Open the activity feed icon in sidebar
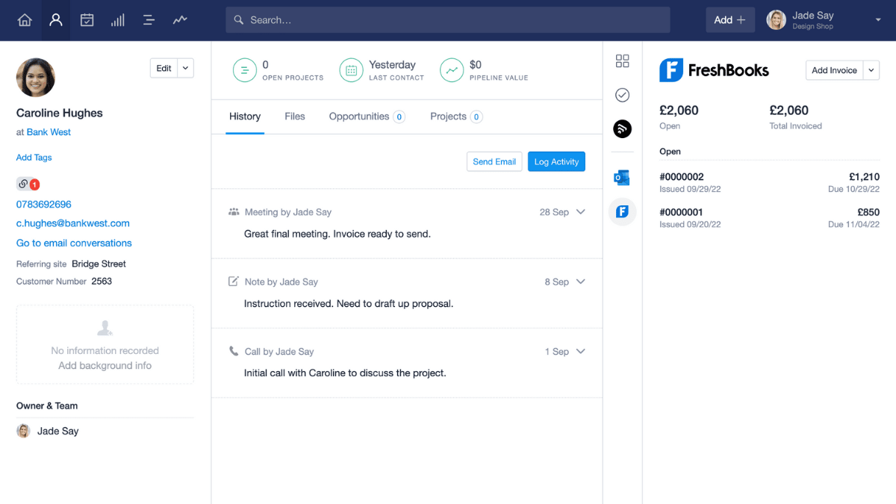 [x=622, y=128]
